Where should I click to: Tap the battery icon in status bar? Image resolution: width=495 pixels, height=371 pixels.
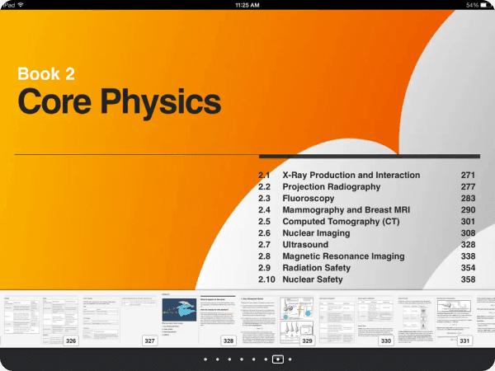click(x=485, y=5)
